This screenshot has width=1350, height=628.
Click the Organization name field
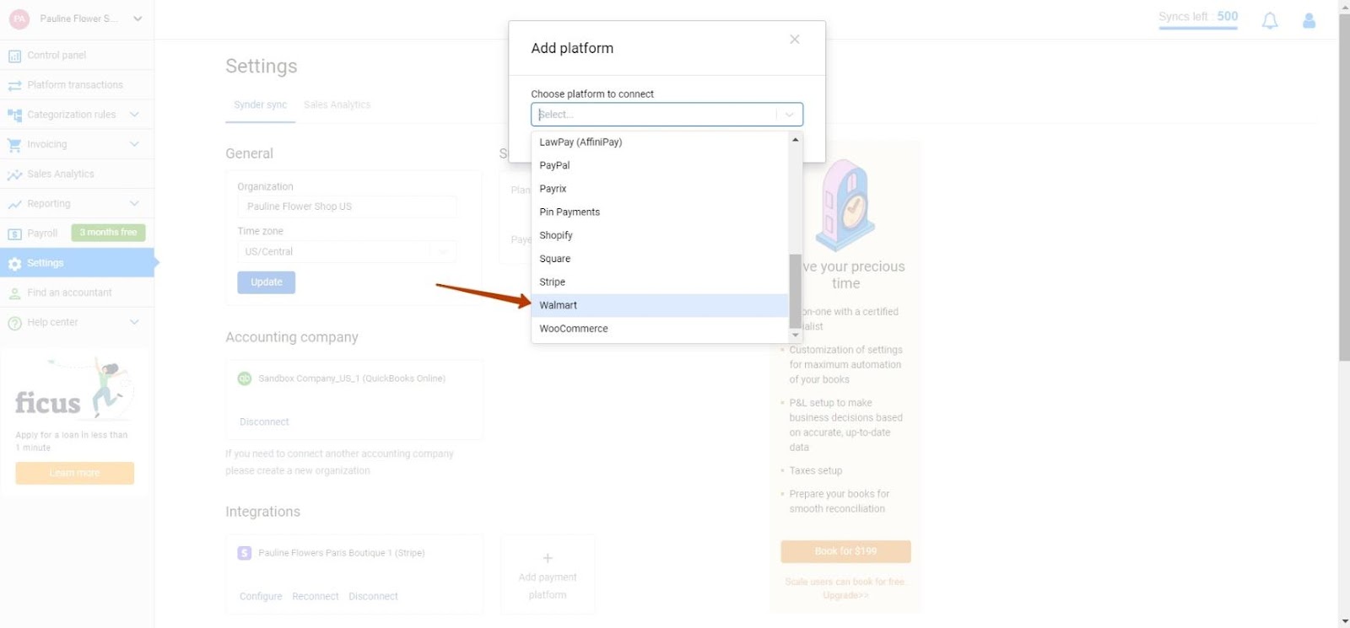point(347,207)
